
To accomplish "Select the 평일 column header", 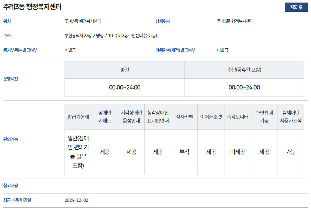I will point(125,70).
